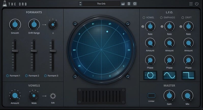The image size is (203, 110).
Task: Click the Formant 1 fader handle
Action: 15,51
